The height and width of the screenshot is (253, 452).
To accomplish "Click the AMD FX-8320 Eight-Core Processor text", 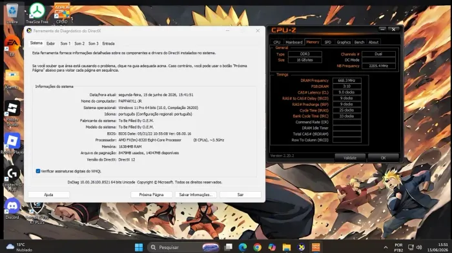I will [150, 140].
